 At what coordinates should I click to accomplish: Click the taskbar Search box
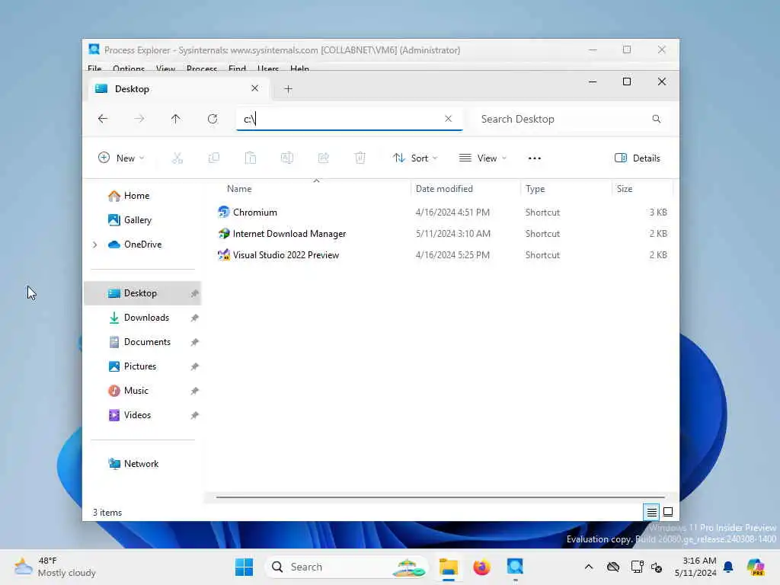coord(347,567)
